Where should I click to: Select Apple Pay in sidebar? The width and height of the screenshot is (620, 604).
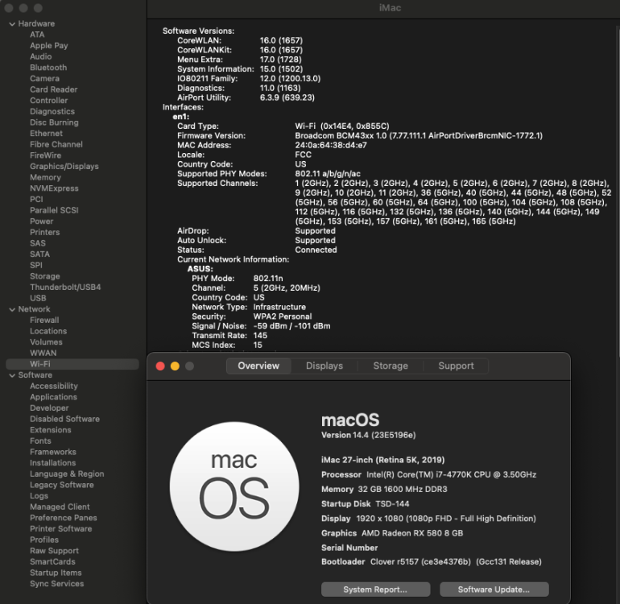(49, 45)
